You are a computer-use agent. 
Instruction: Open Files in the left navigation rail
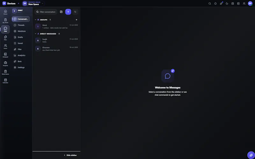[x=5, y=38]
